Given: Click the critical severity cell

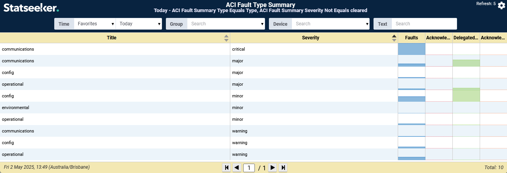Looking at the screenshot, I should click(314, 49).
